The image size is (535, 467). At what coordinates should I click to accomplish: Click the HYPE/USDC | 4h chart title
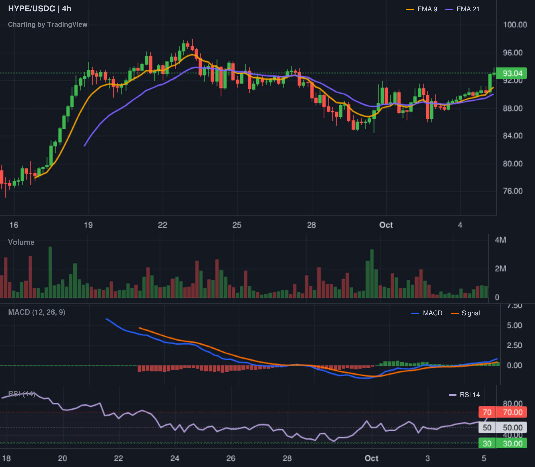coord(39,9)
